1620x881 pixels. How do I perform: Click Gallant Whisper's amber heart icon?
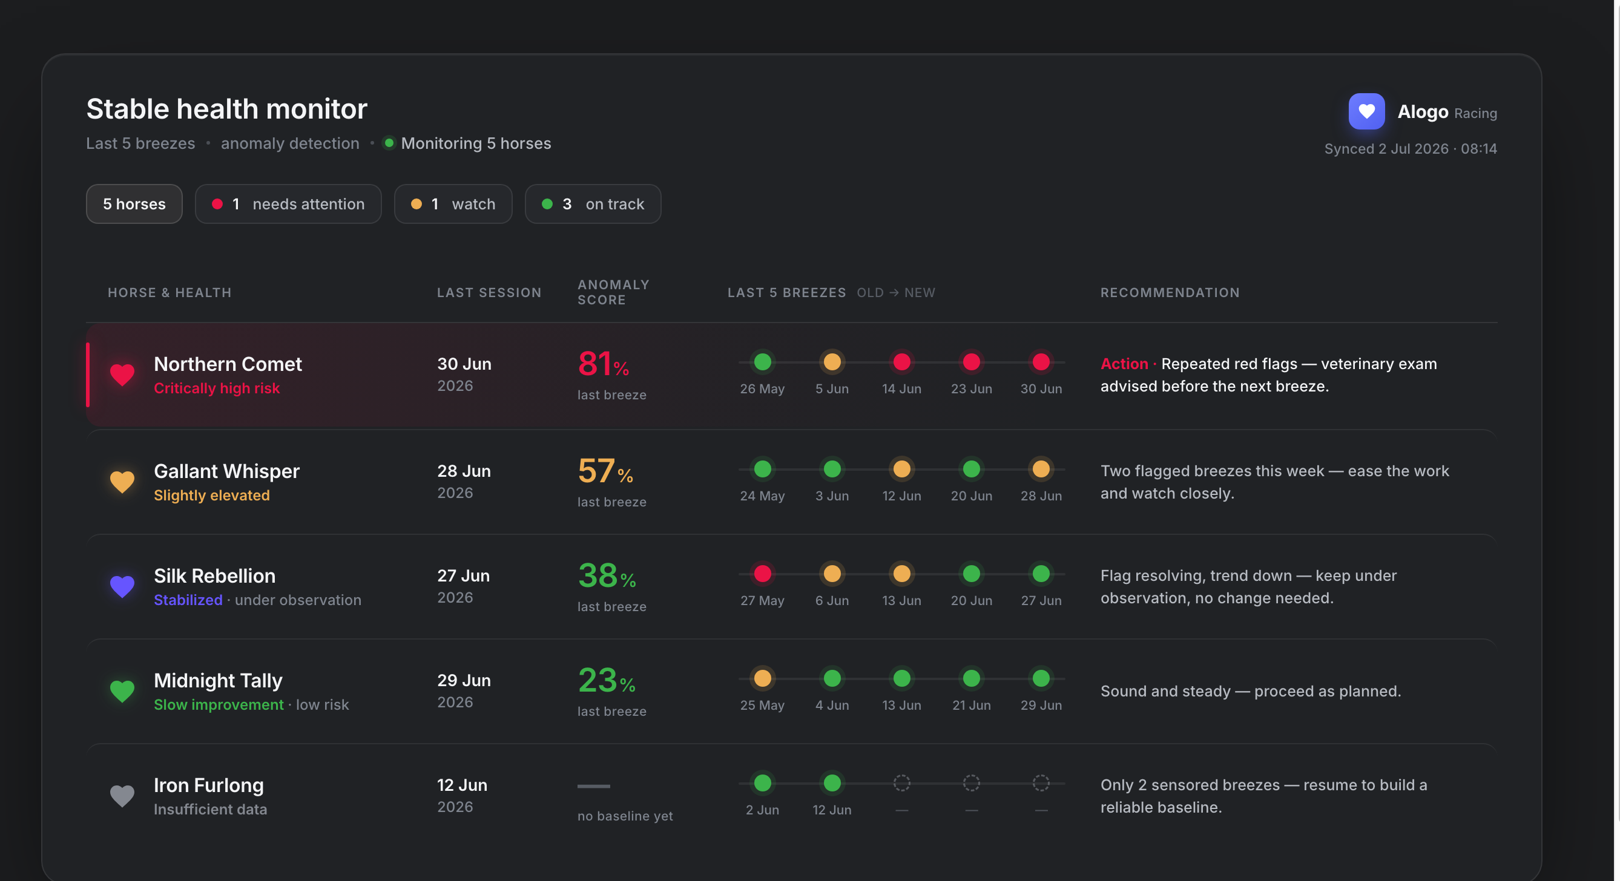coord(122,482)
